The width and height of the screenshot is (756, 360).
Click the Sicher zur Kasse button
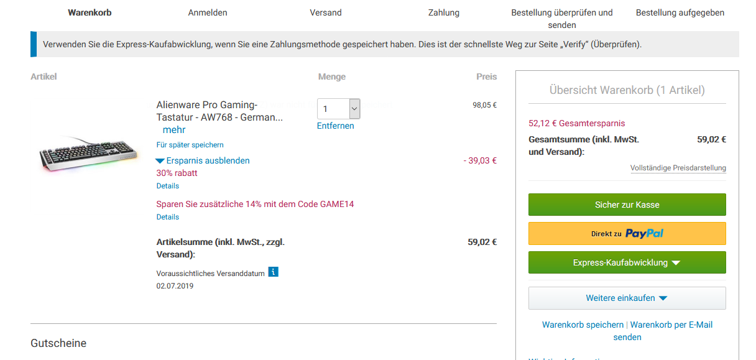coord(627,205)
